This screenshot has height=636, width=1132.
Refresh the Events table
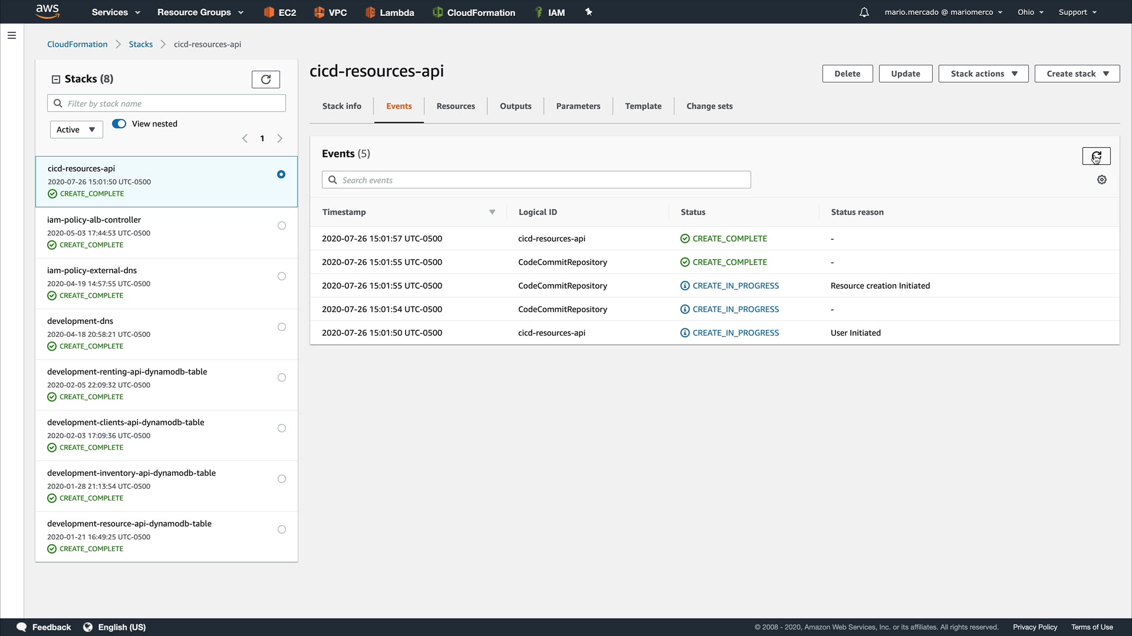tap(1096, 156)
